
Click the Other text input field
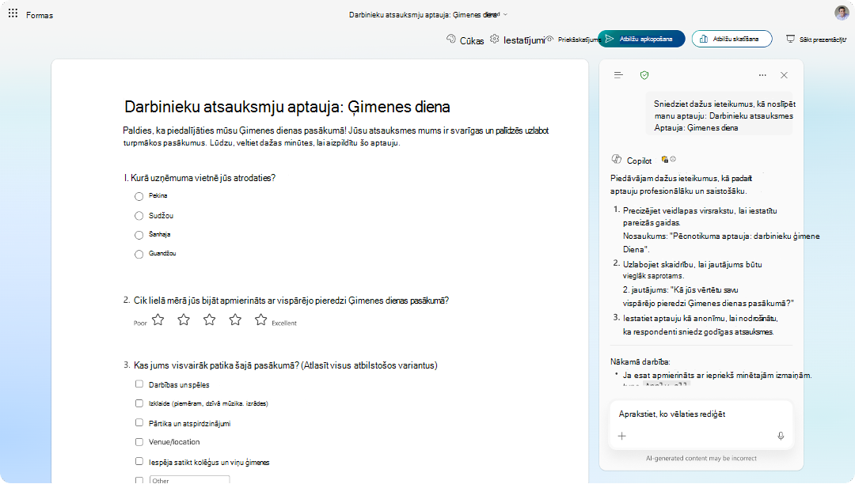click(x=189, y=480)
